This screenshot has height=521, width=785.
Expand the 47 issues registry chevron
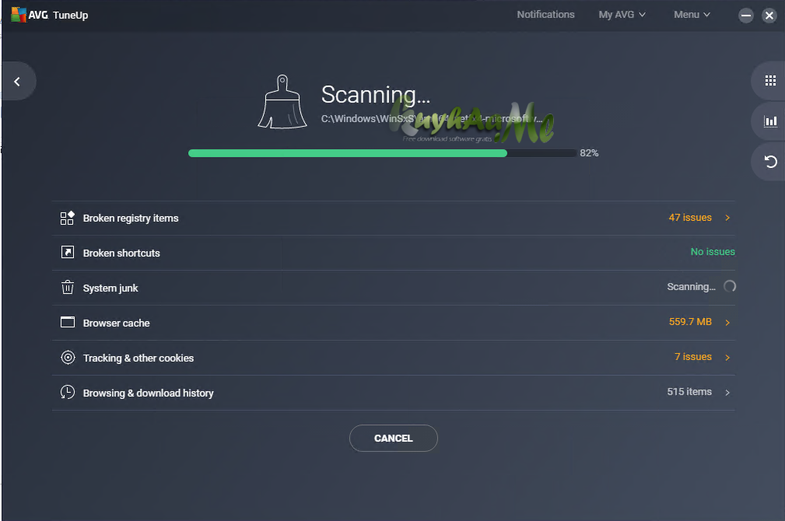pyautogui.click(x=727, y=218)
